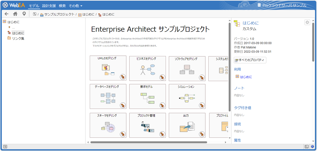
Task: Click the properties panel vertical scrollbar
Action: 313,42
